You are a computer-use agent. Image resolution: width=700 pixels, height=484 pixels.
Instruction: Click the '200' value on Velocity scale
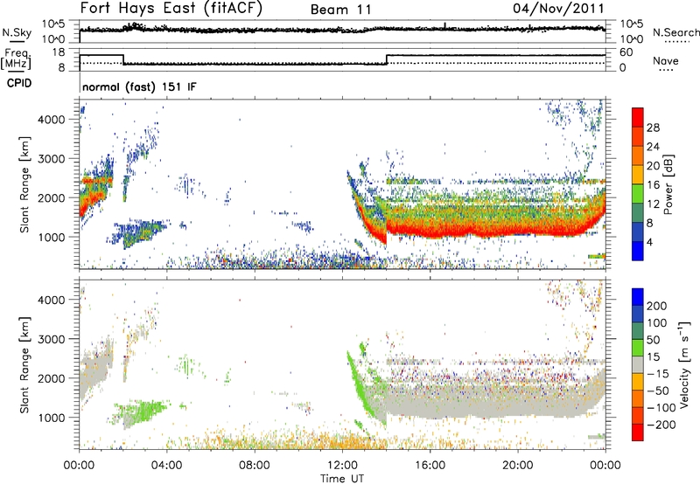[657, 306]
